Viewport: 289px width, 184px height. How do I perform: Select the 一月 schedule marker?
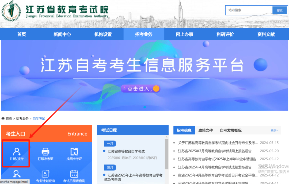tap(110, 144)
